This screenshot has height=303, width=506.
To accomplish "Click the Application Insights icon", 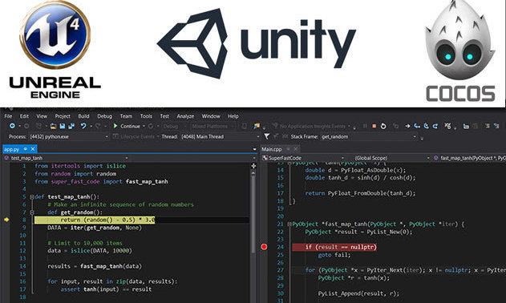I will tap(275, 126).
